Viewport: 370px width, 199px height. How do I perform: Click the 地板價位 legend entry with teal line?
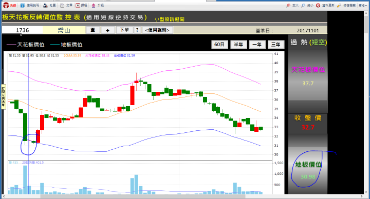coord(66,45)
